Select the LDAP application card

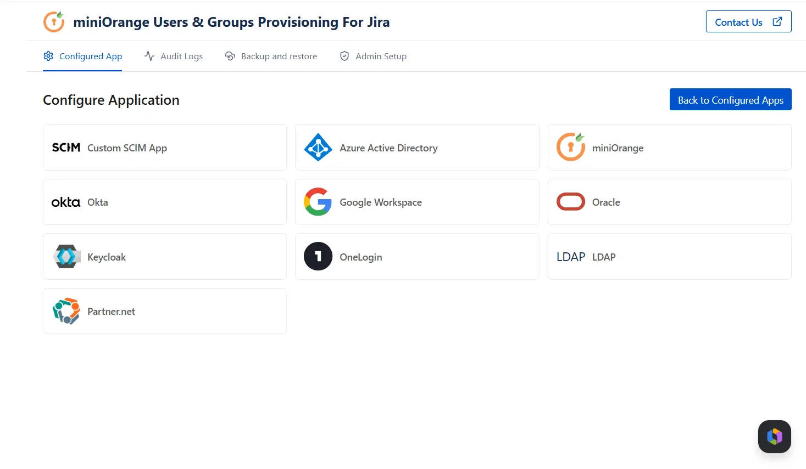coord(670,256)
